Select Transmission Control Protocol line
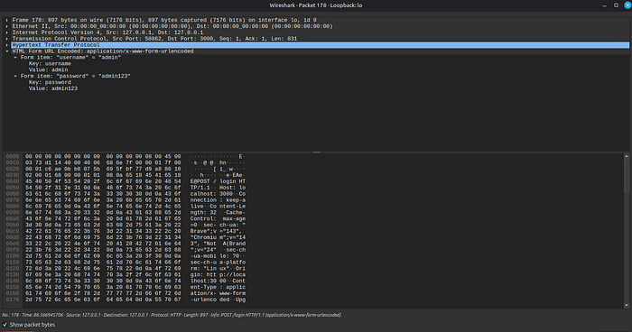 click(x=154, y=39)
